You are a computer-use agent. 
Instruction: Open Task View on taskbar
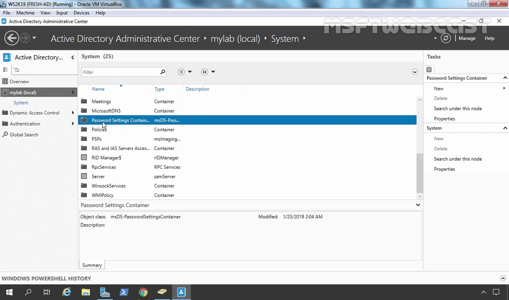pos(47,292)
